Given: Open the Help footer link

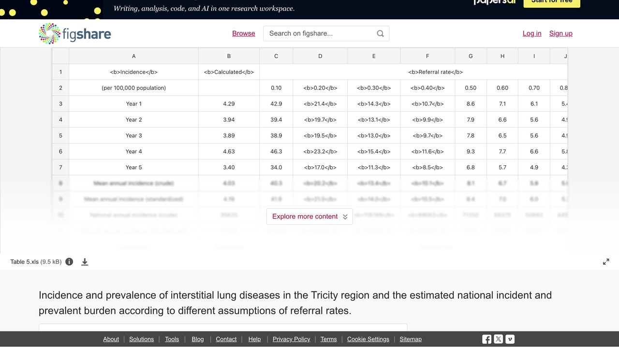Looking at the screenshot, I should click(254, 339).
